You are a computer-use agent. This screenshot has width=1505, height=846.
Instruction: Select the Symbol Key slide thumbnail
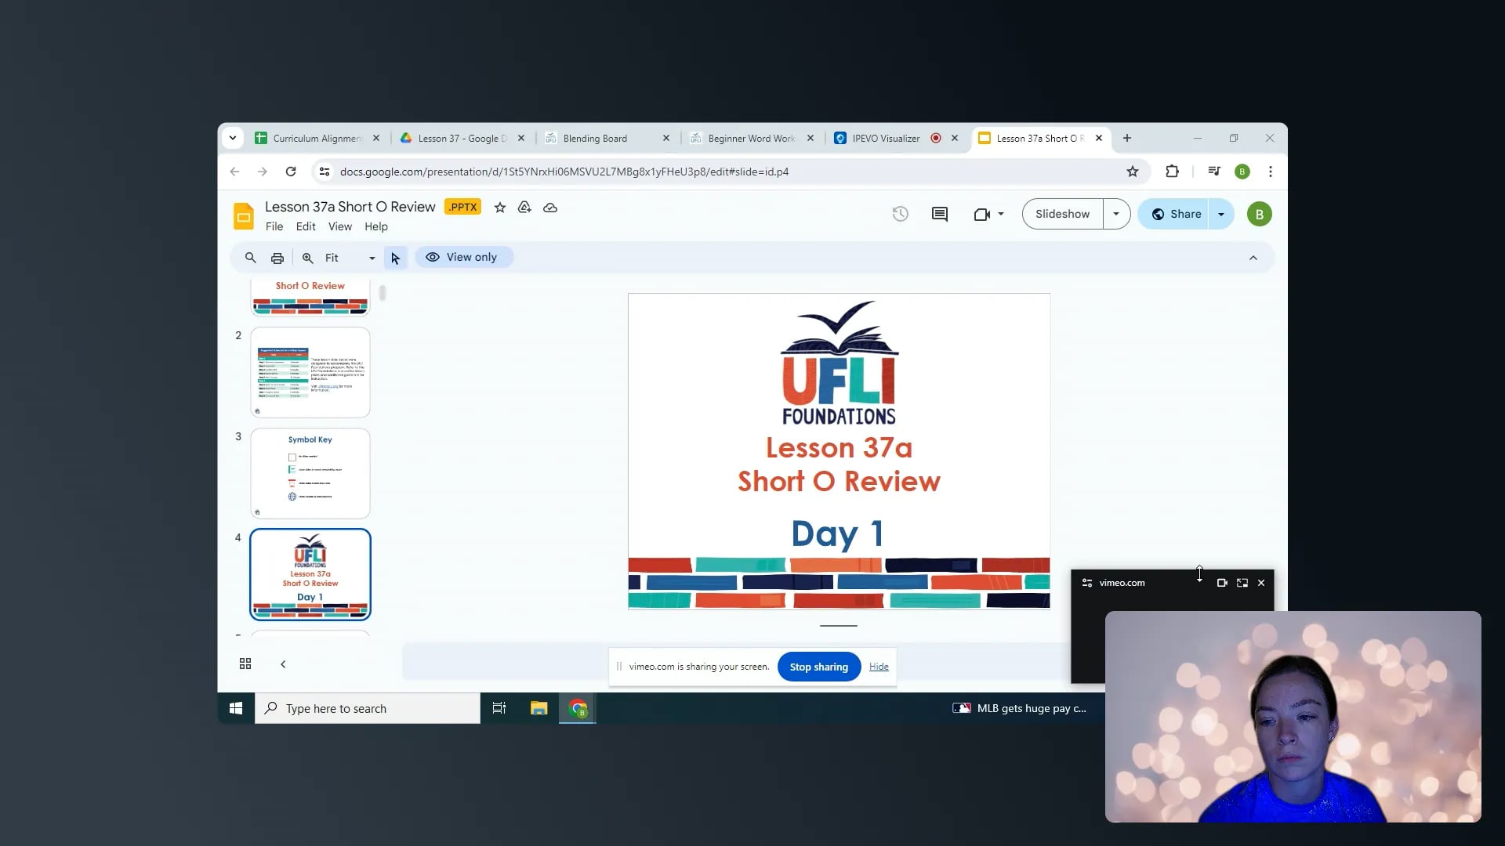310,473
